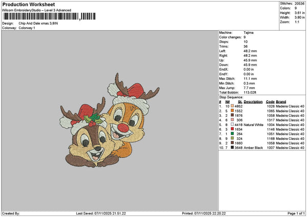Click the brown swatch in stop 3

coord(232,116)
